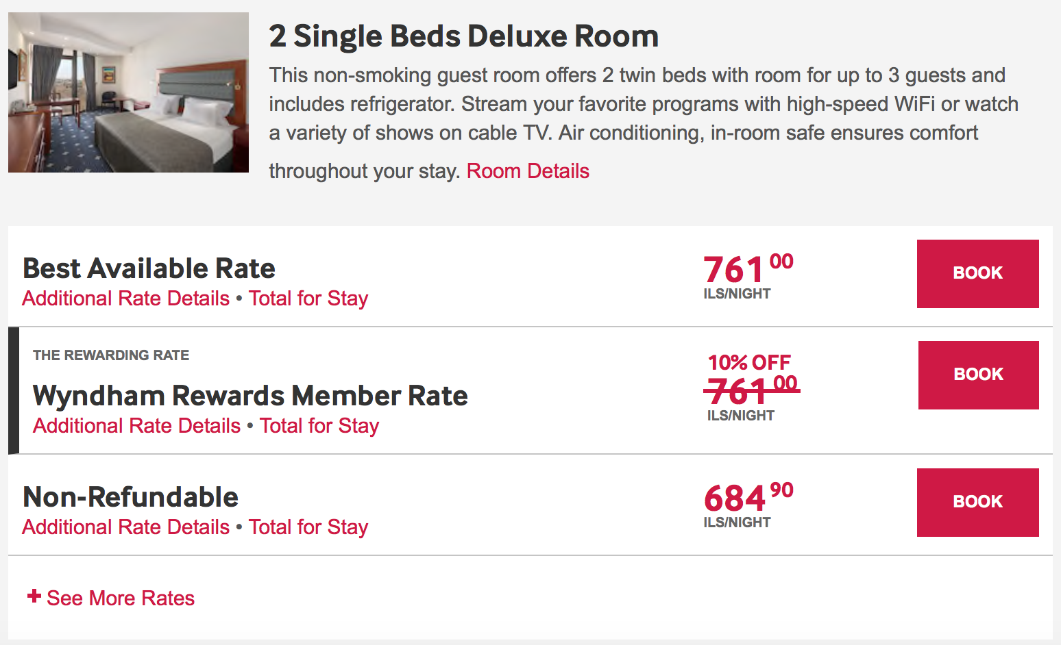Viewport: 1061px width, 645px height.
Task: Book the Non-Refundable rate
Action: pos(977,502)
